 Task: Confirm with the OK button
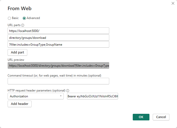click(x=141, y=117)
